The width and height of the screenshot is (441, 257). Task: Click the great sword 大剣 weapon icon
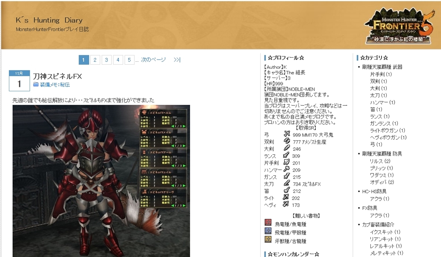(287, 148)
